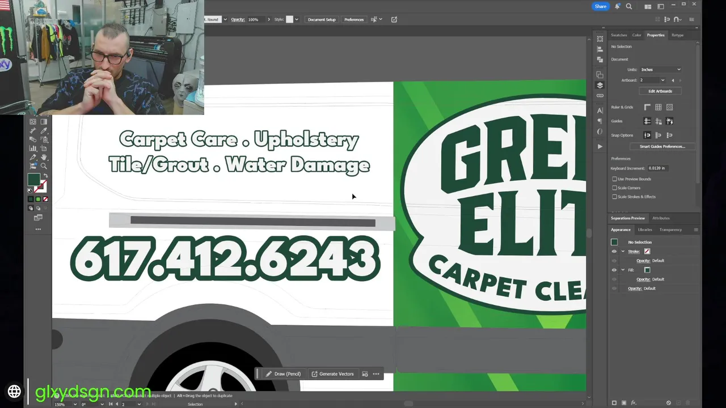Swap fill and stroke arrows
The image size is (726, 408).
coord(45,175)
